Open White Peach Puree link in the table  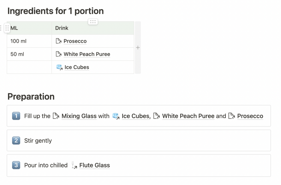[87, 54]
